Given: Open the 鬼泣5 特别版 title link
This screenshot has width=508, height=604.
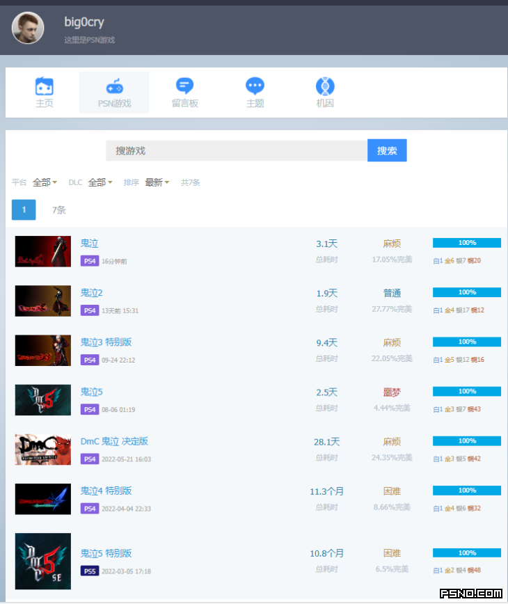Looking at the screenshot, I should pyautogui.click(x=106, y=553).
